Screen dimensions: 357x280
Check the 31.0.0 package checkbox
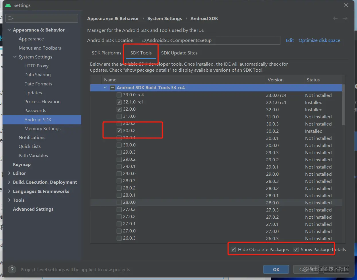pos(119,116)
